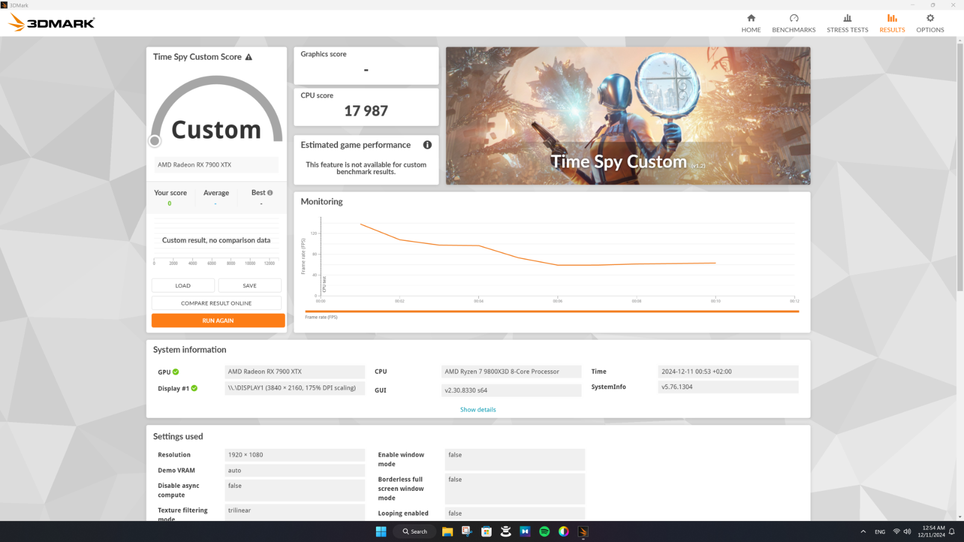
Task: Open the Wi-Fi network tray icon
Action: pos(897,531)
